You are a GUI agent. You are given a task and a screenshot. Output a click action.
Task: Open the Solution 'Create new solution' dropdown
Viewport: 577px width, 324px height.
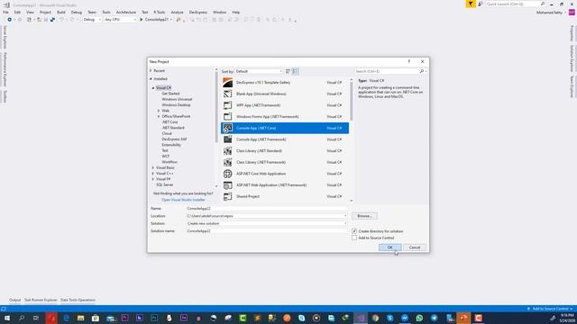pyautogui.click(x=345, y=223)
